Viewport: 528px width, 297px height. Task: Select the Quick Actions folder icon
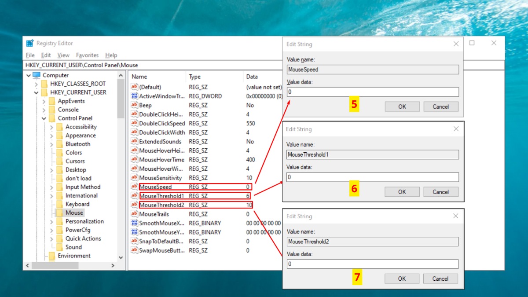tap(59, 238)
